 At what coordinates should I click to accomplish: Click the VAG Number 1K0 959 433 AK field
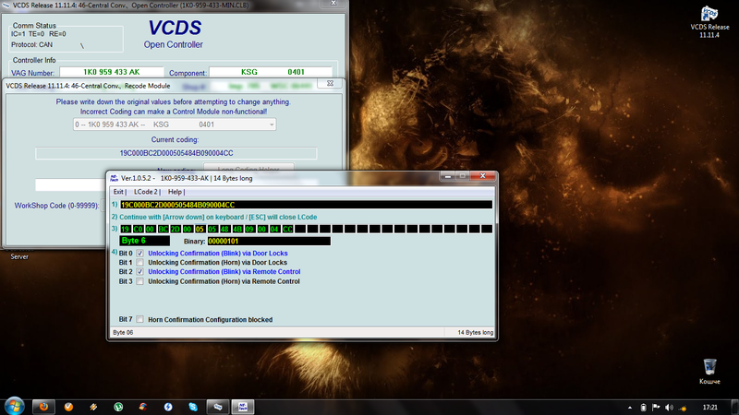click(111, 72)
